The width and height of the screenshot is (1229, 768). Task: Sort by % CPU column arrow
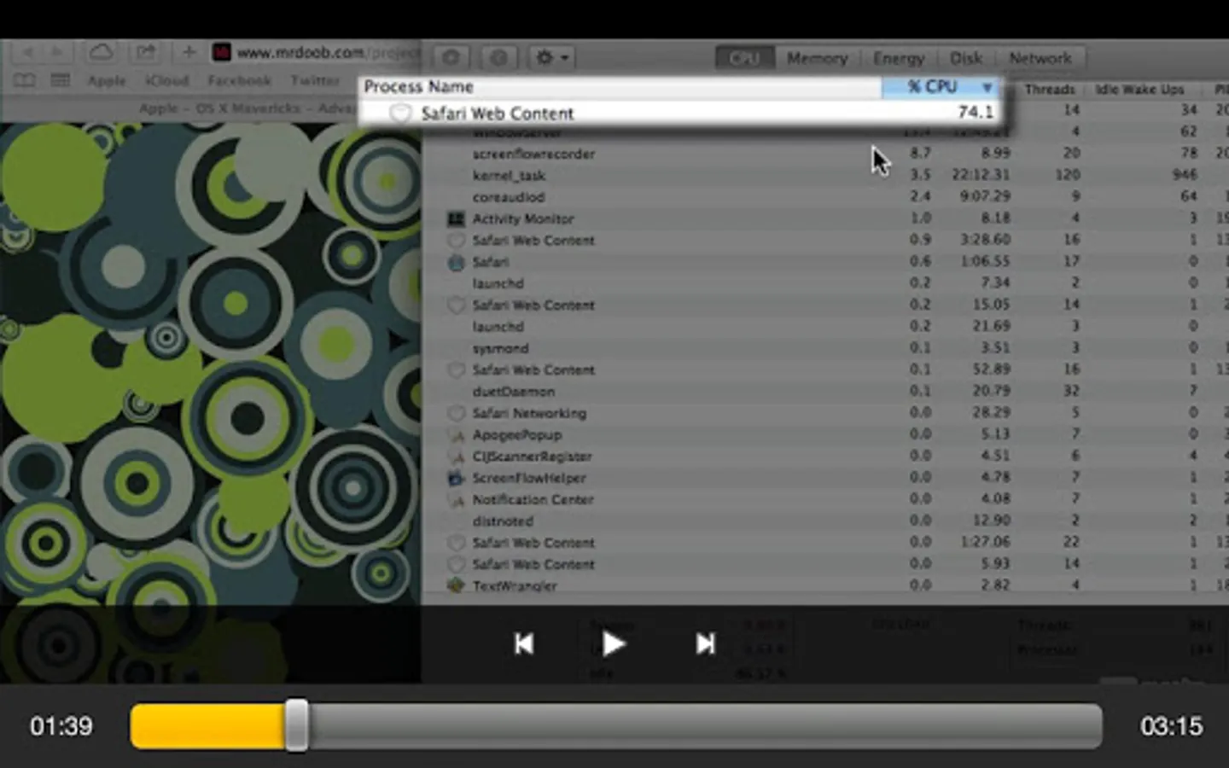[987, 87]
